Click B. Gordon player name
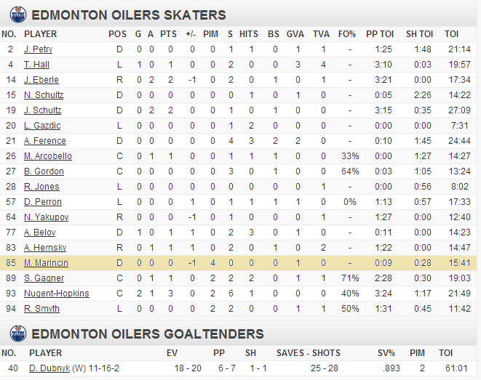The height and width of the screenshot is (380, 481). [x=44, y=171]
